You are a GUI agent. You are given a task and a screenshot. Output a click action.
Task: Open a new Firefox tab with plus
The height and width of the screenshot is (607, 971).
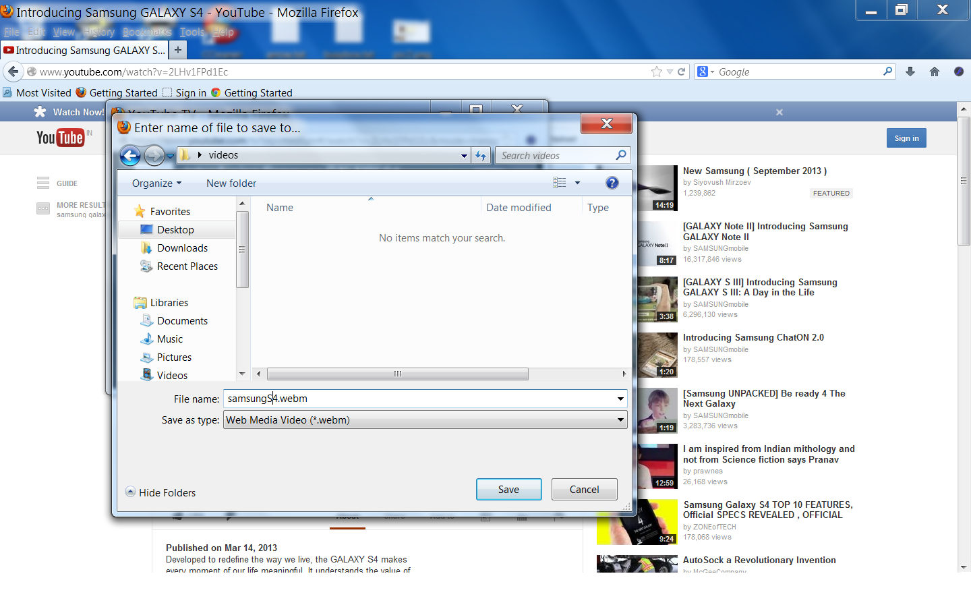point(178,50)
